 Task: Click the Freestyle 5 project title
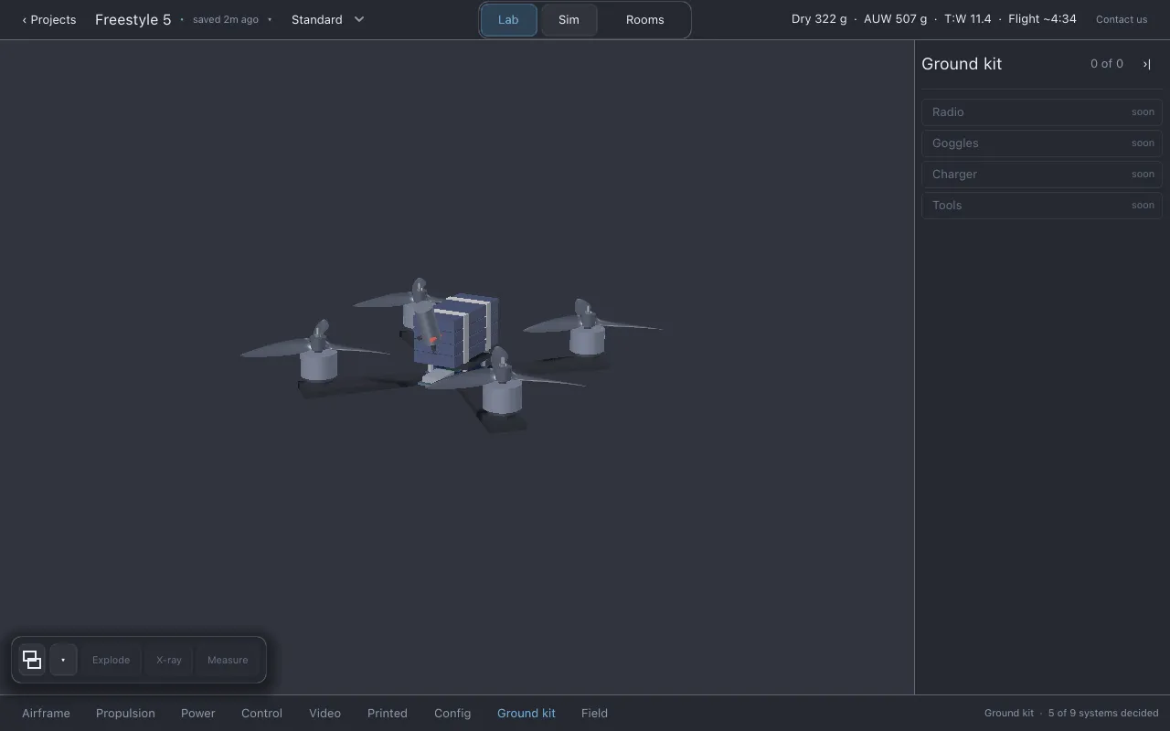(x=133, y=19)
